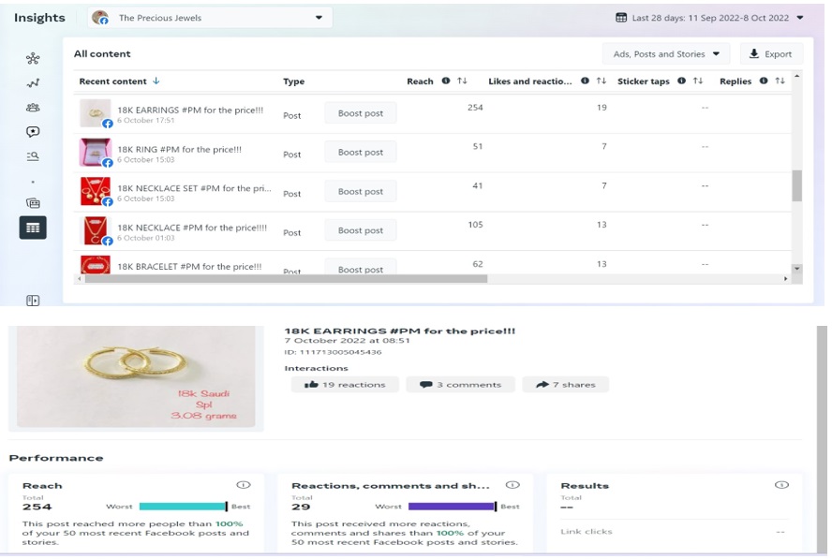This screenshot has height=559, width=832.
Task: Click the info icon beside Reach column
Action: [446, 81]
